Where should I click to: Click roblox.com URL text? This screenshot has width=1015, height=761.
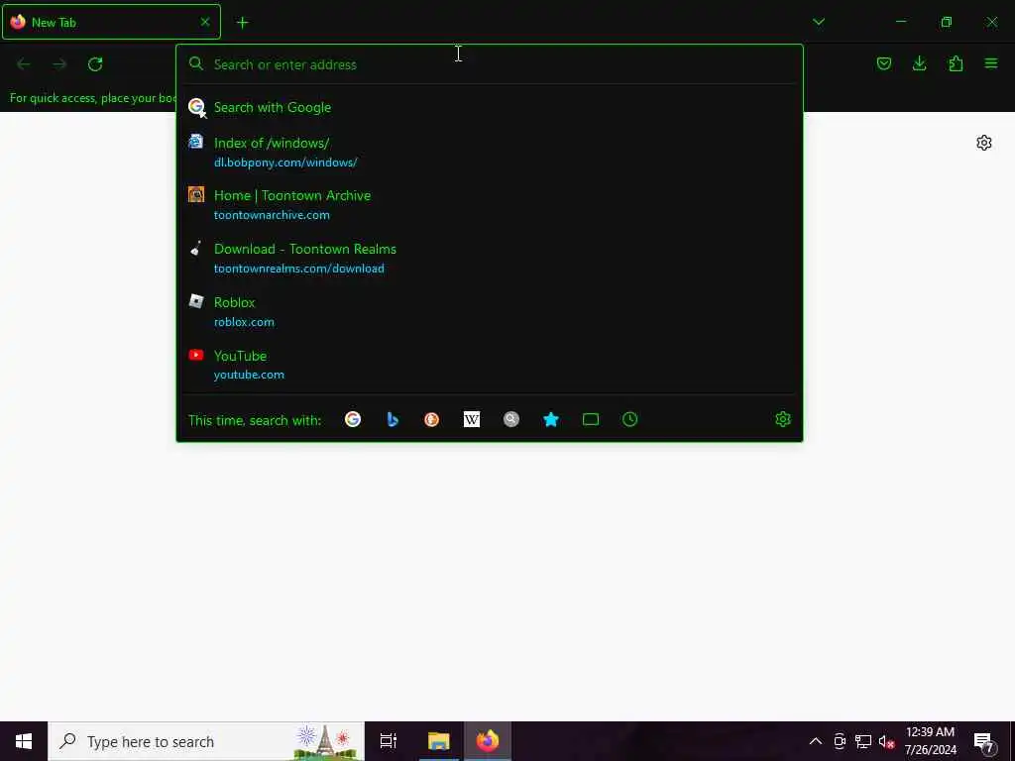(x=244, y=322)
